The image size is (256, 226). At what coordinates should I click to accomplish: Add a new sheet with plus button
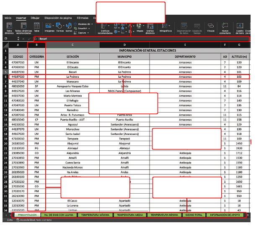click(248, 215)
